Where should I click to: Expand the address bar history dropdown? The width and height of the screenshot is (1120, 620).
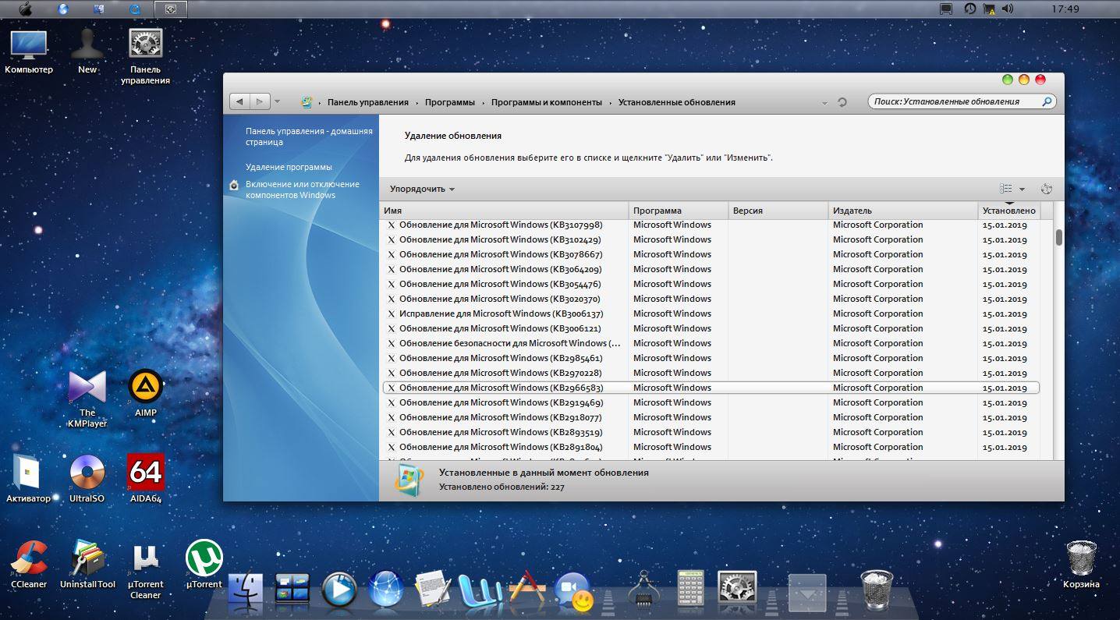coord(825,103)
